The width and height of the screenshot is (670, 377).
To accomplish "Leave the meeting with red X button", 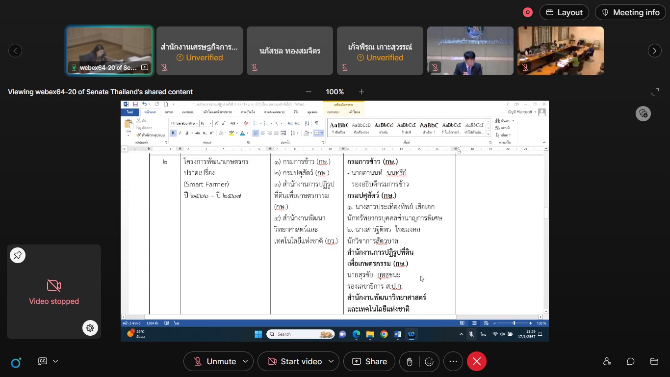I will 476,362.
